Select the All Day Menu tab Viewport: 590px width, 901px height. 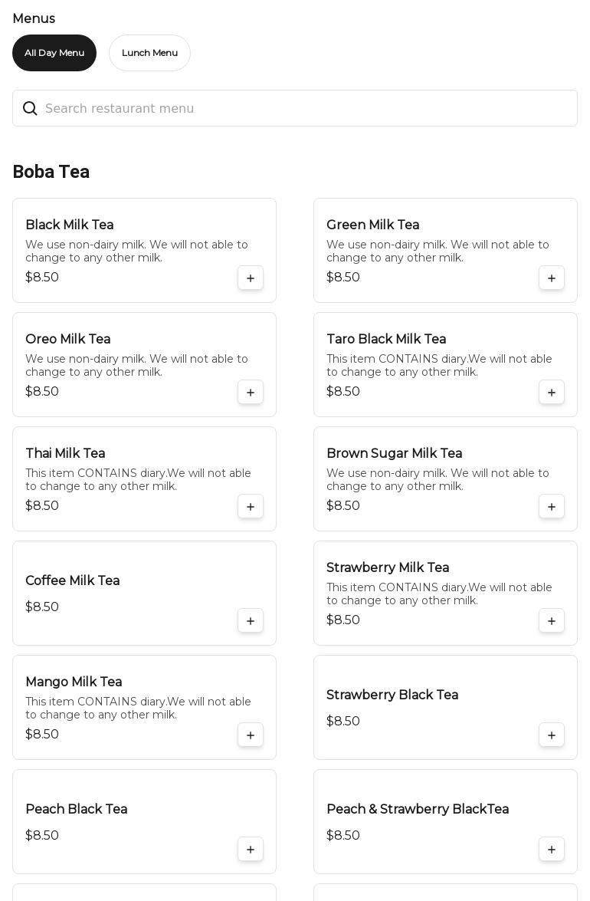tap(54, 53)
